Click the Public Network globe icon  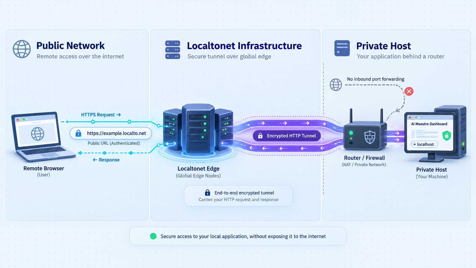[x=22, y=49]
